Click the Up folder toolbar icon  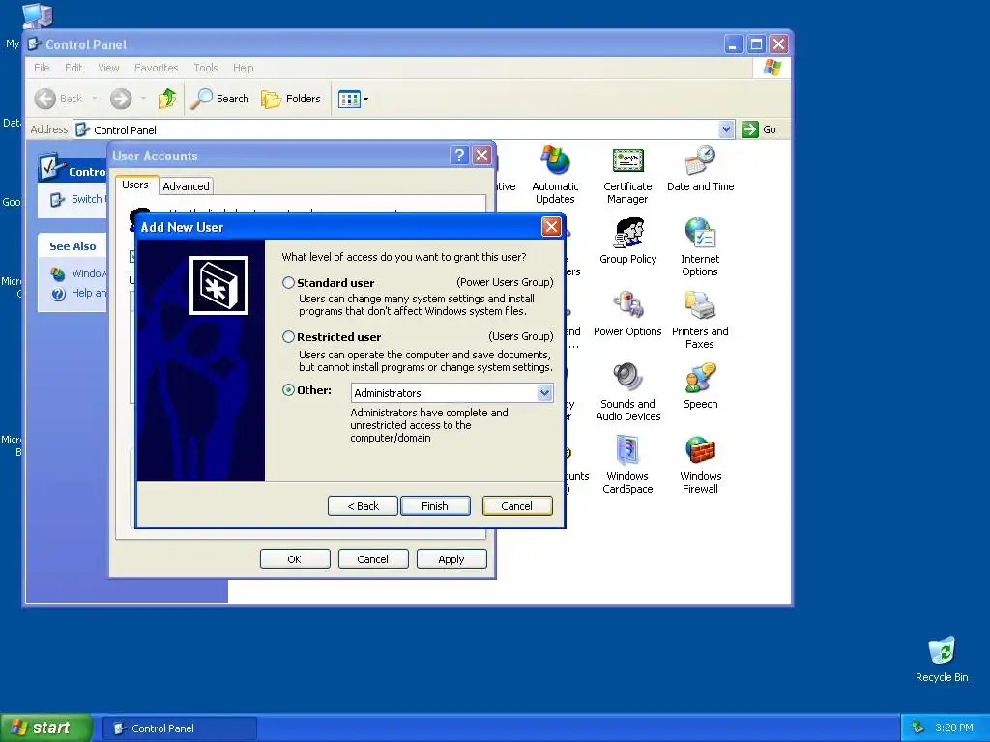click(167, 99)
